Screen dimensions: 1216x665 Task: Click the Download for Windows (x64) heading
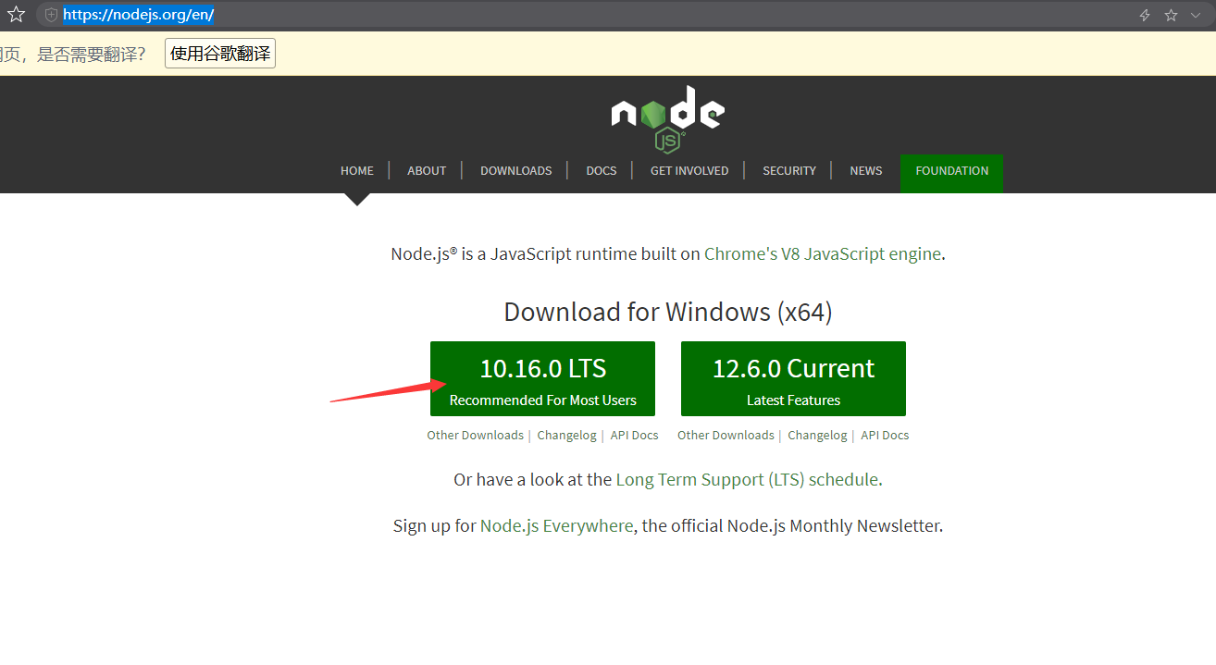coord(668,312)
